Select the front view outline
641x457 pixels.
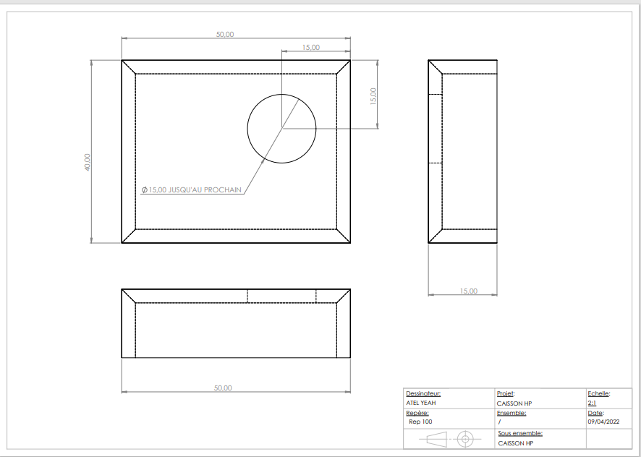234,61
